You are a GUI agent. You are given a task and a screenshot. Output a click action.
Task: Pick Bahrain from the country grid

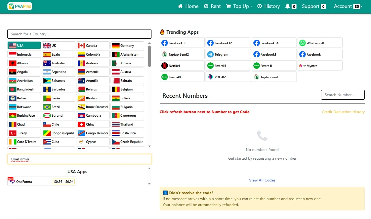(x=128, y=80)
